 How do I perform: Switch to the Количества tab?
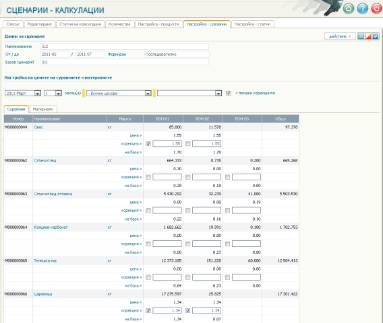click(119, 24)
